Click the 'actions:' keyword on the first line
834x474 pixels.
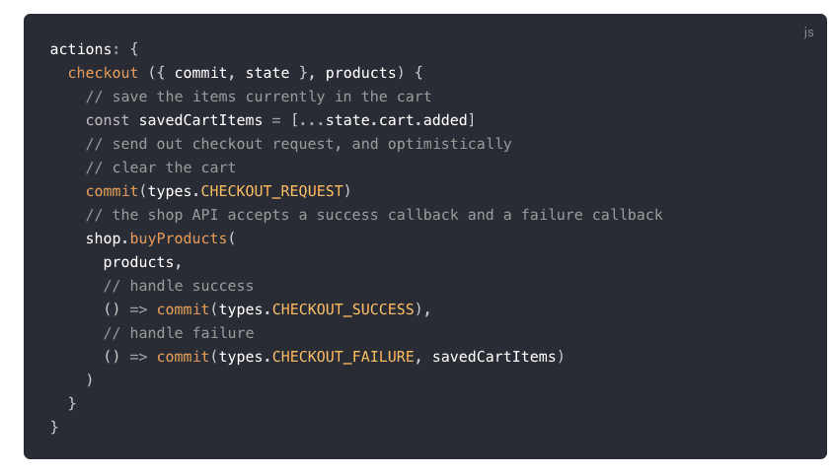(x=85, y=49)
